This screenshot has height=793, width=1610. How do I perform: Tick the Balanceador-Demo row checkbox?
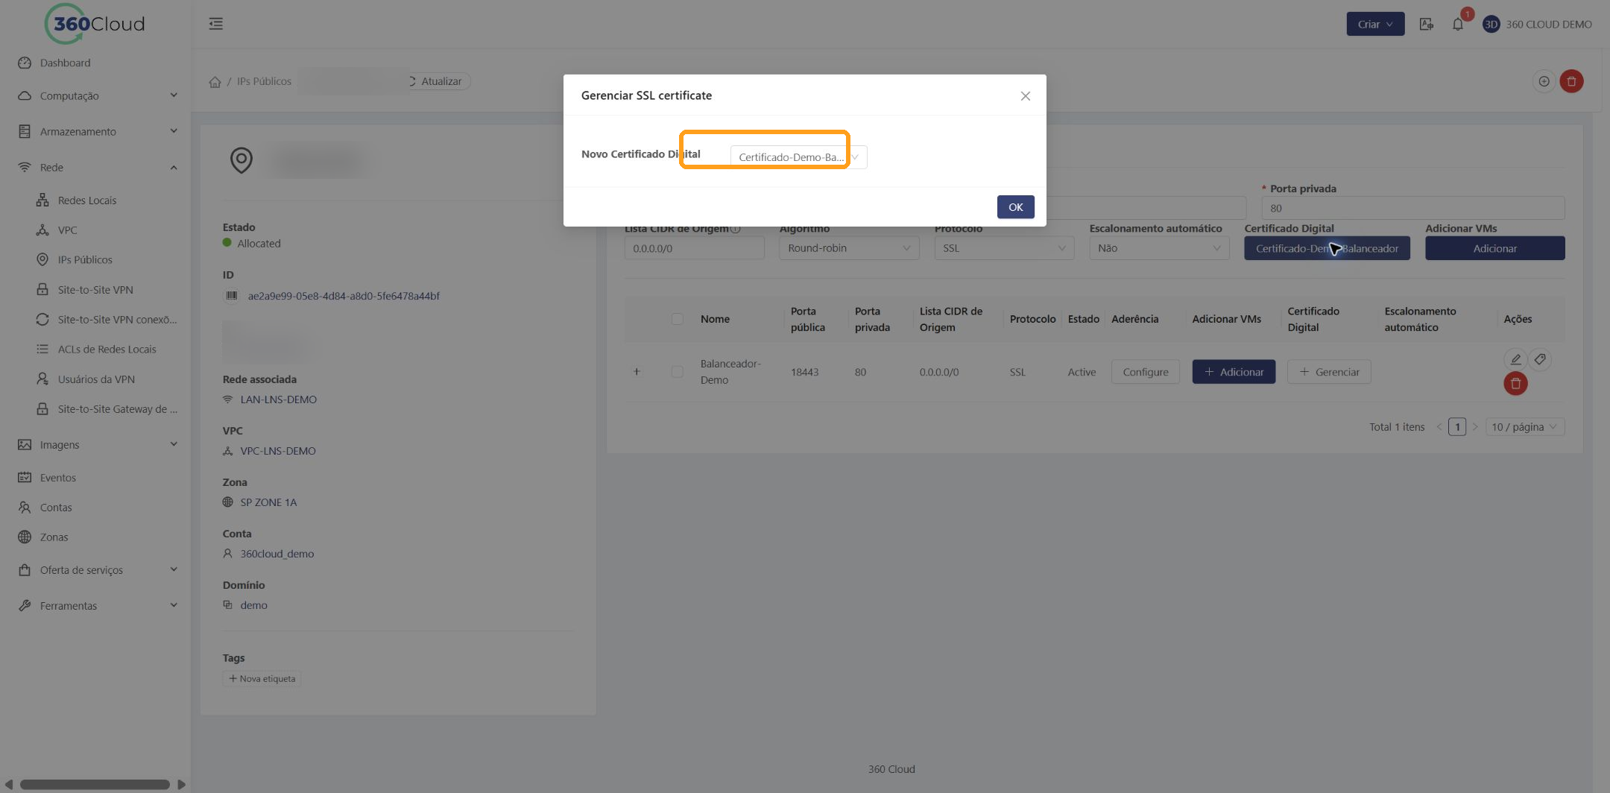[677, 371]
